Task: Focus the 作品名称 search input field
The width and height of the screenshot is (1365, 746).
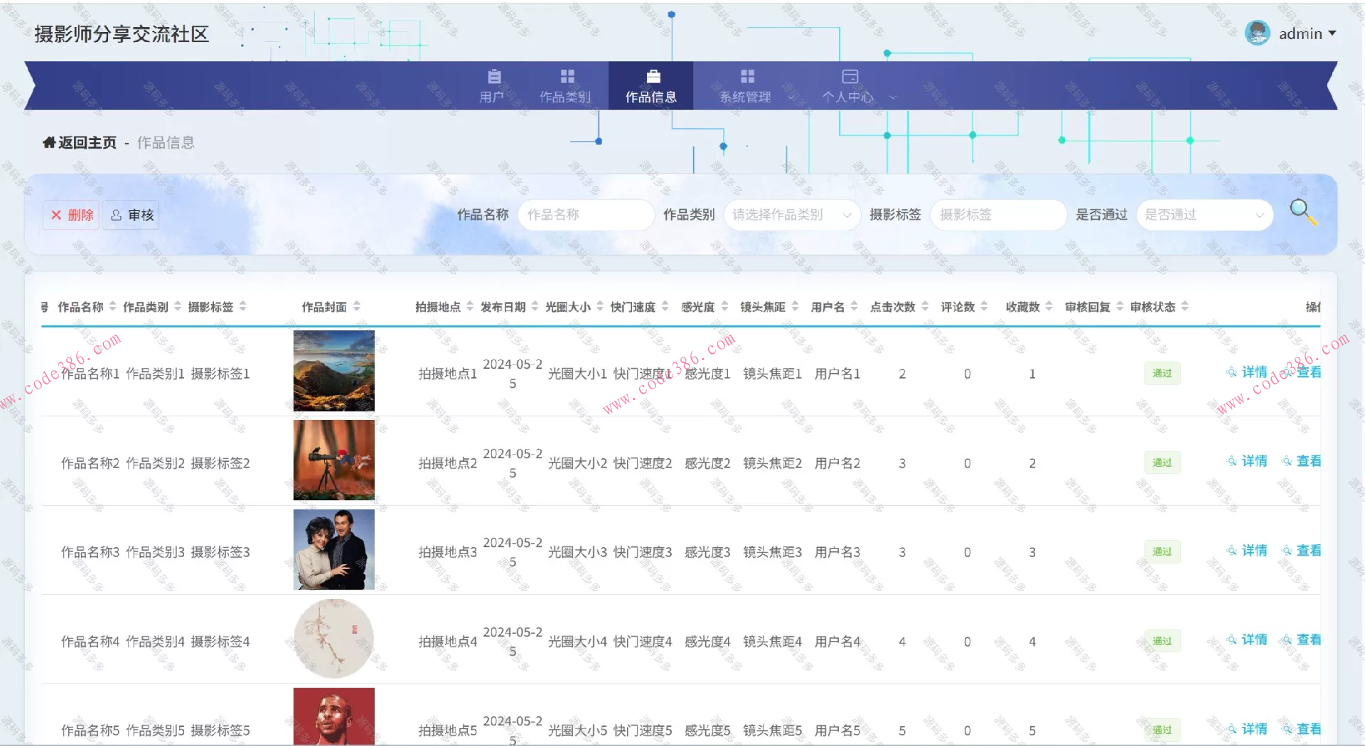Action: (585, 215)
